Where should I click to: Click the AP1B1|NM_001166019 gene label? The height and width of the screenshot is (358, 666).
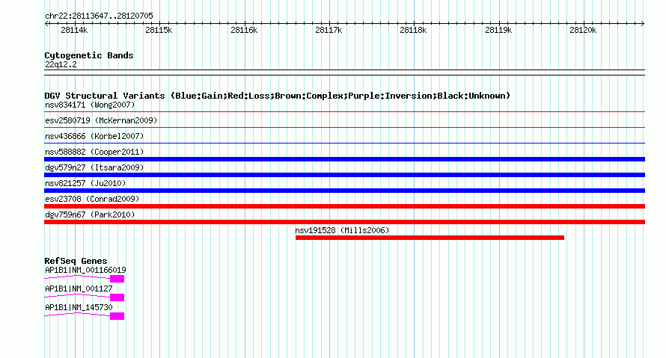tap(85, 271)
